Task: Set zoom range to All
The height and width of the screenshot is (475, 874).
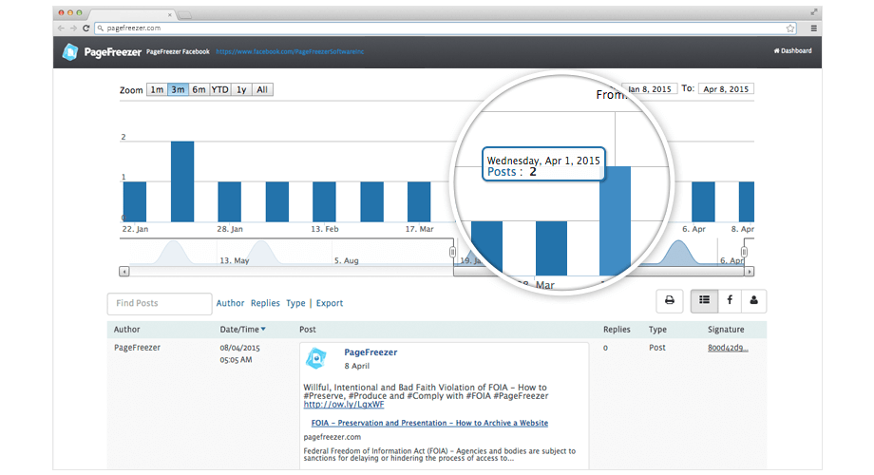Action: tap(262, 89)
